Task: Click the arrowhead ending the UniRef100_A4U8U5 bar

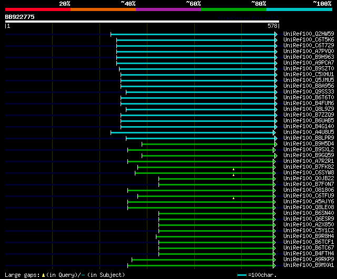Action: coord(274,132)
